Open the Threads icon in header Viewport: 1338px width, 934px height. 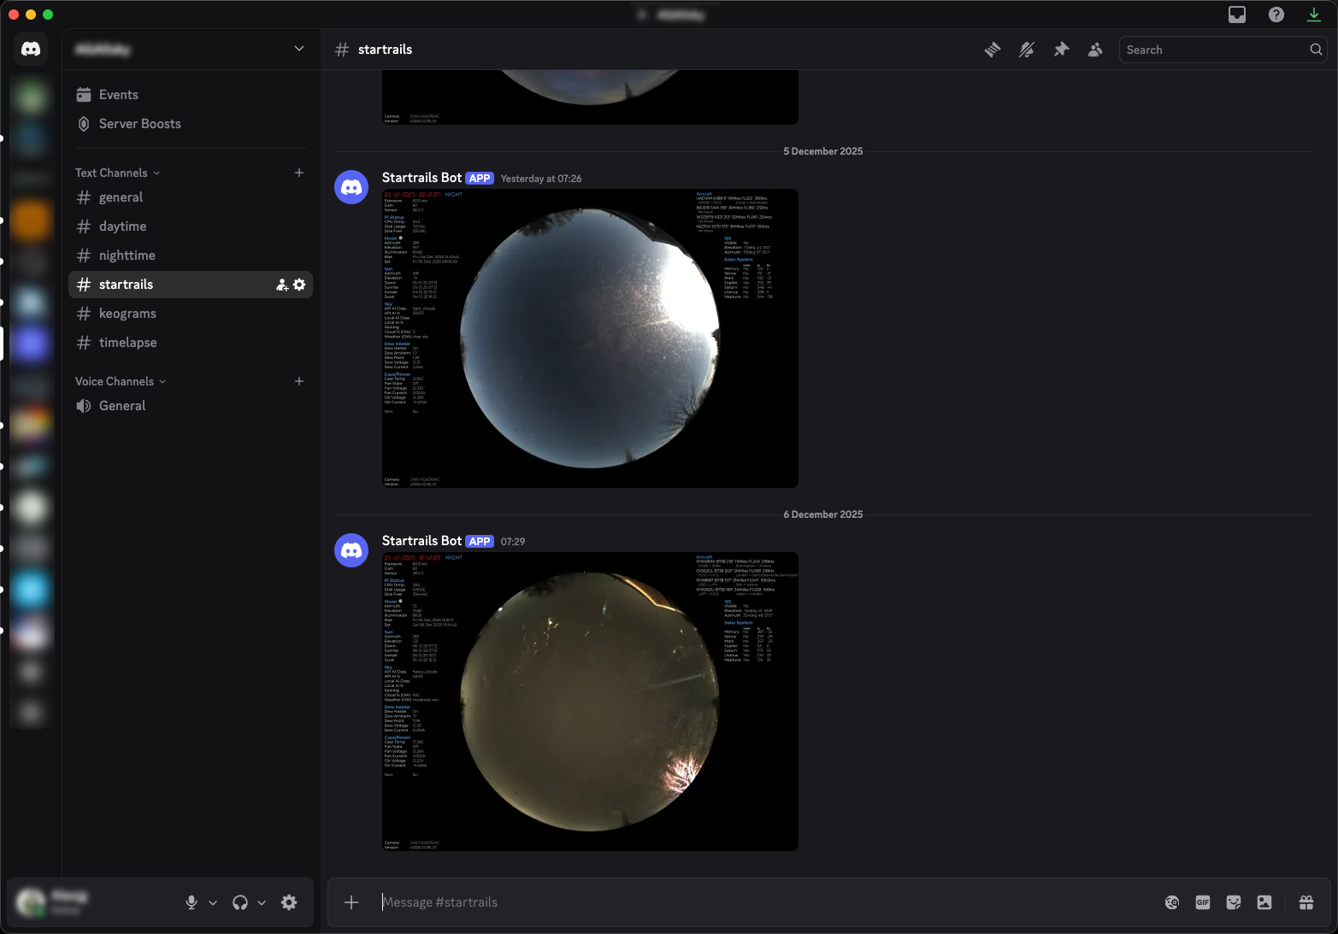[x=993, y=50]
